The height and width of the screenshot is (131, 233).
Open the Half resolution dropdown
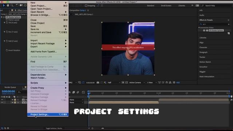114,83
